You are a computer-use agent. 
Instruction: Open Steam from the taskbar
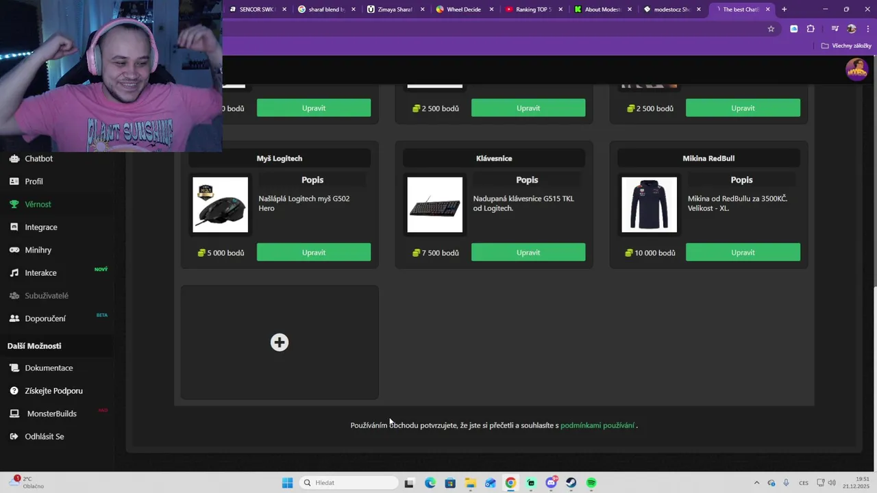click(x=571, y=483)
